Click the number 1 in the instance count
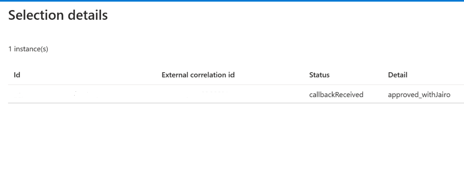Viewport: 464px width, 183px height. click(x=10, y=49)
